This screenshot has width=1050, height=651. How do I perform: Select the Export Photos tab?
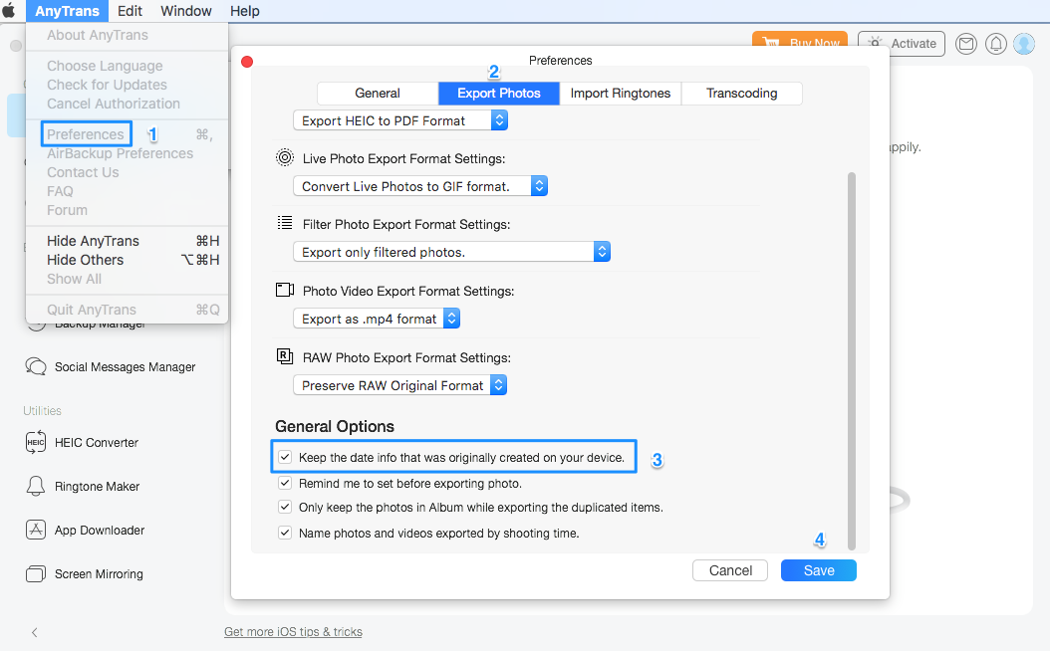click(x=499, y=93)
